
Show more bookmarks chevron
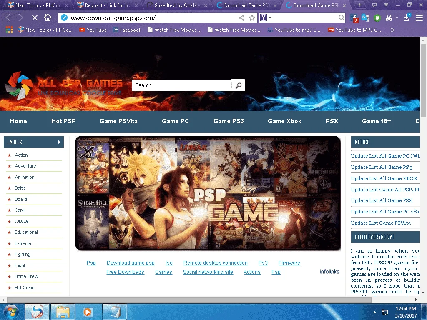392,30
